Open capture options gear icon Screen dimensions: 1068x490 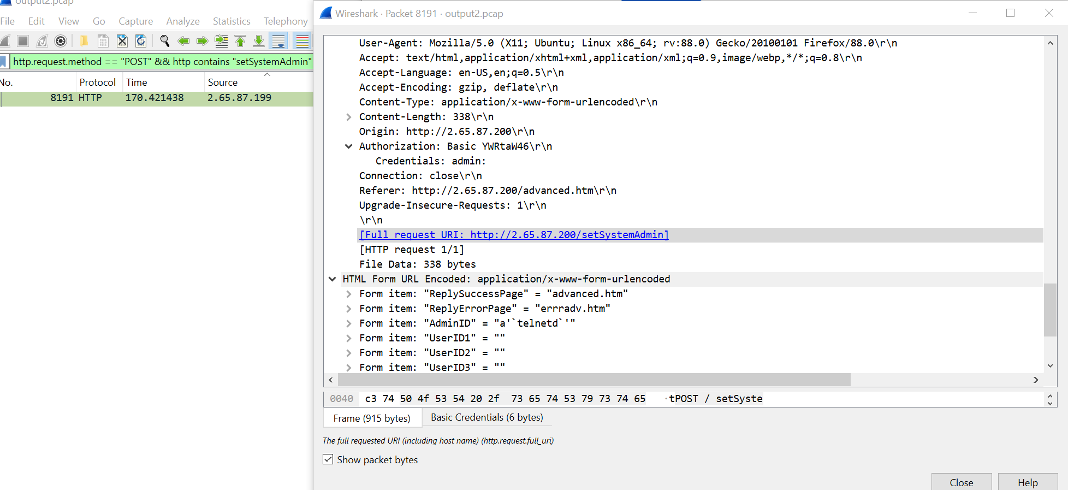point(61,41)
